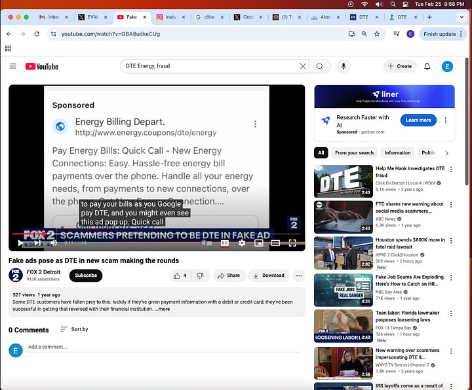Open the YouTube guide hamburger menu
Viewport: 472px width, 390px height.
click(12, 66)
